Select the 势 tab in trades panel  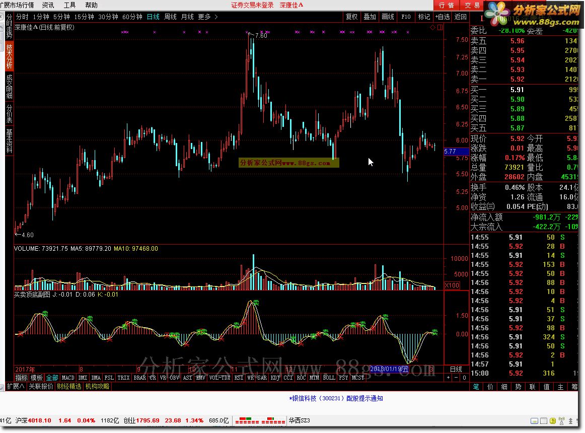click(518, 387)
